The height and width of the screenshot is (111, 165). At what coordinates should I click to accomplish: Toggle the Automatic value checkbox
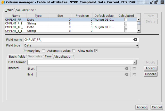(74, 51)
